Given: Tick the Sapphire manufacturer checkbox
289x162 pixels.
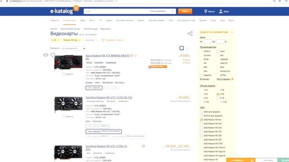Looking at the screenshot, I should coord(201,75).
